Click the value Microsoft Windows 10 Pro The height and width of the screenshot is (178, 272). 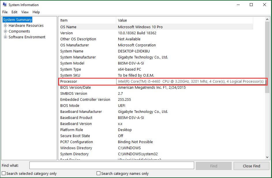pos(140,27)
